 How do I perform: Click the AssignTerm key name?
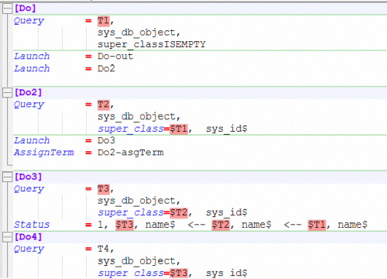[44, 153]
